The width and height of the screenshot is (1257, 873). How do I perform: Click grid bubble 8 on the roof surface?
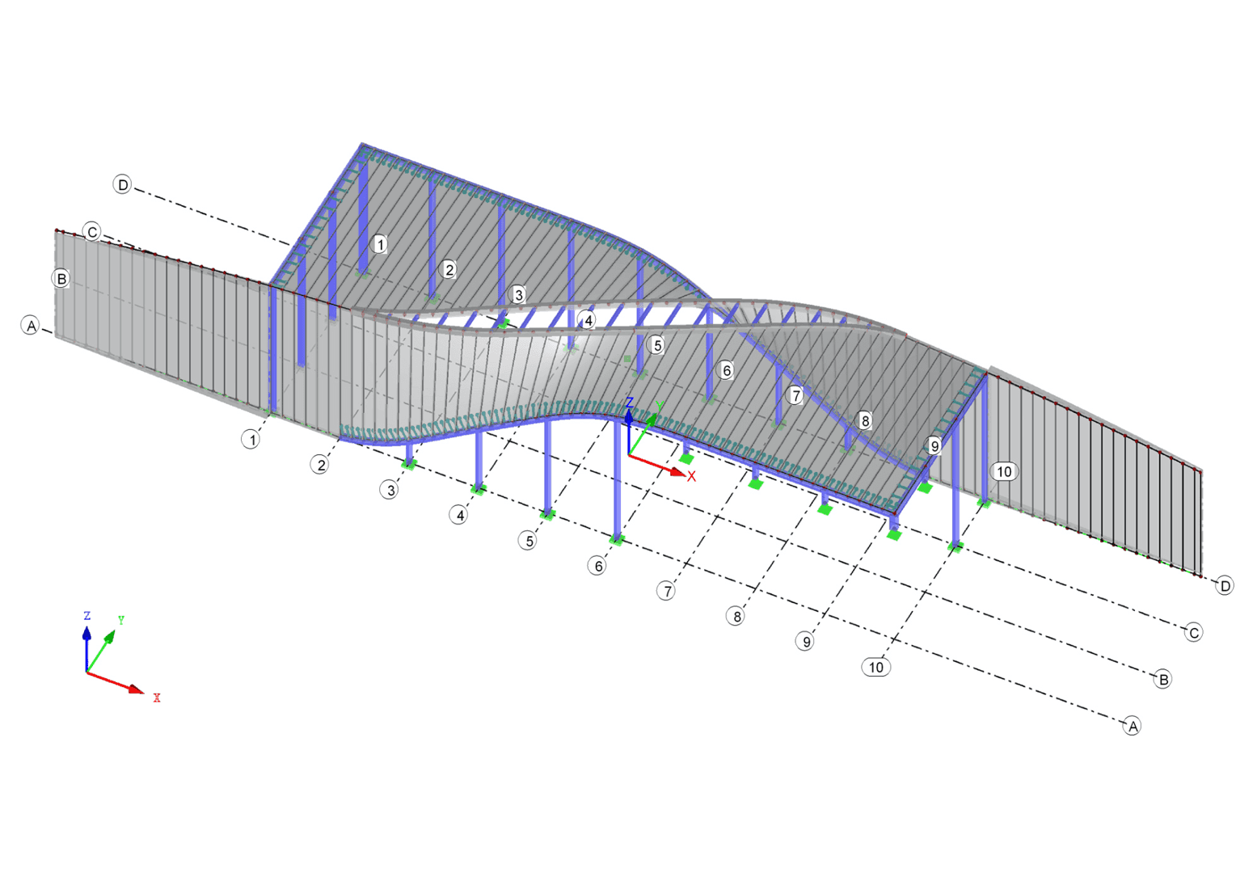tap(865, 420)
